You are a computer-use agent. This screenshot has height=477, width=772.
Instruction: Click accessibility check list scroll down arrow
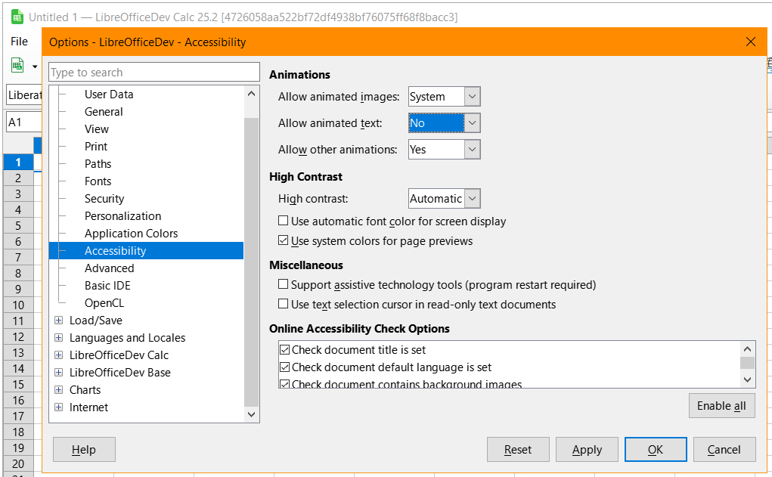(x=747, y=379)
